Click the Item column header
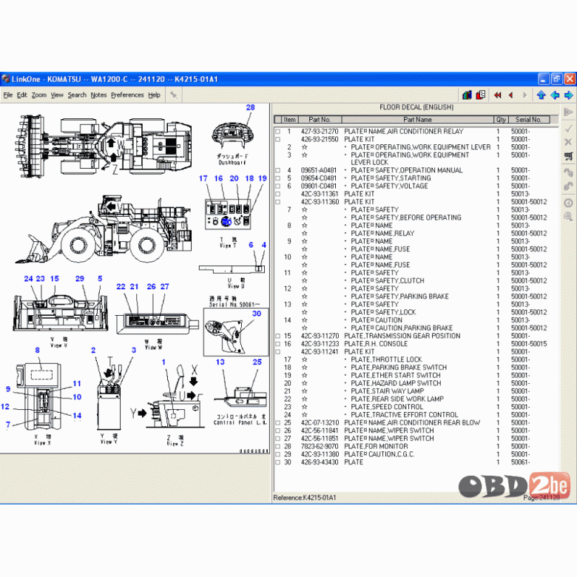This screenshot has height=577, width=577. click(289, 120)
